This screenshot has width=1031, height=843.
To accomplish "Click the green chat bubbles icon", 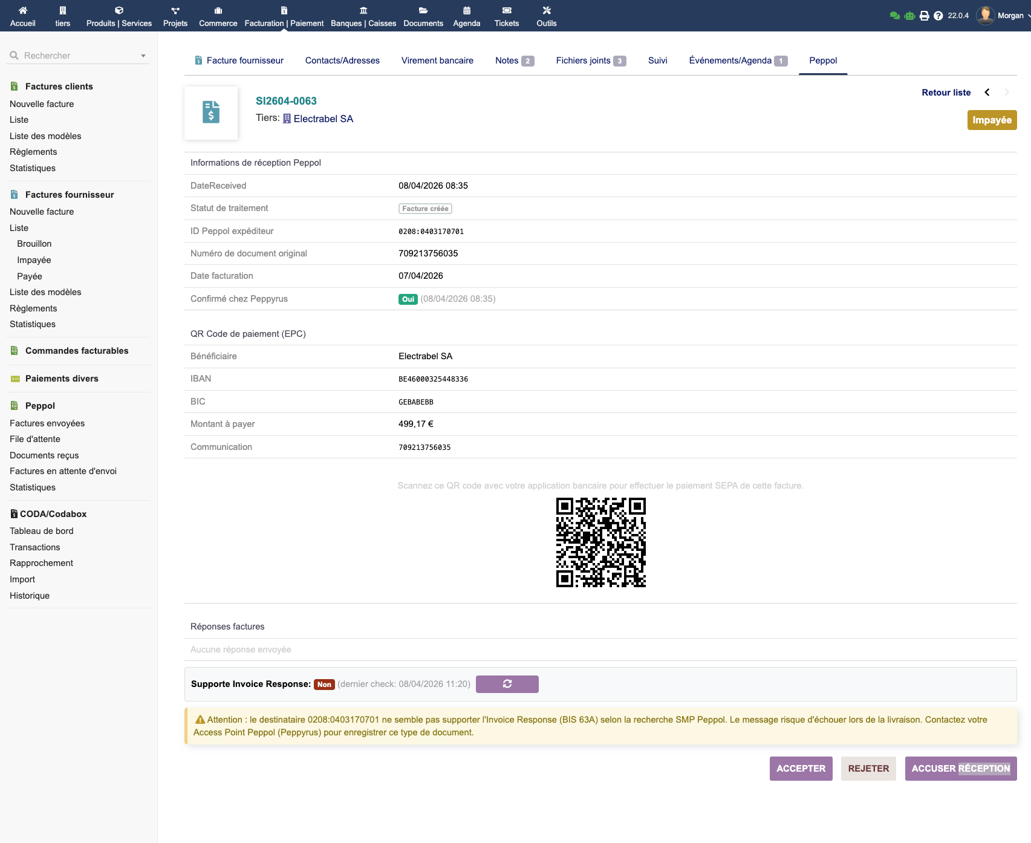I will 895,16.
